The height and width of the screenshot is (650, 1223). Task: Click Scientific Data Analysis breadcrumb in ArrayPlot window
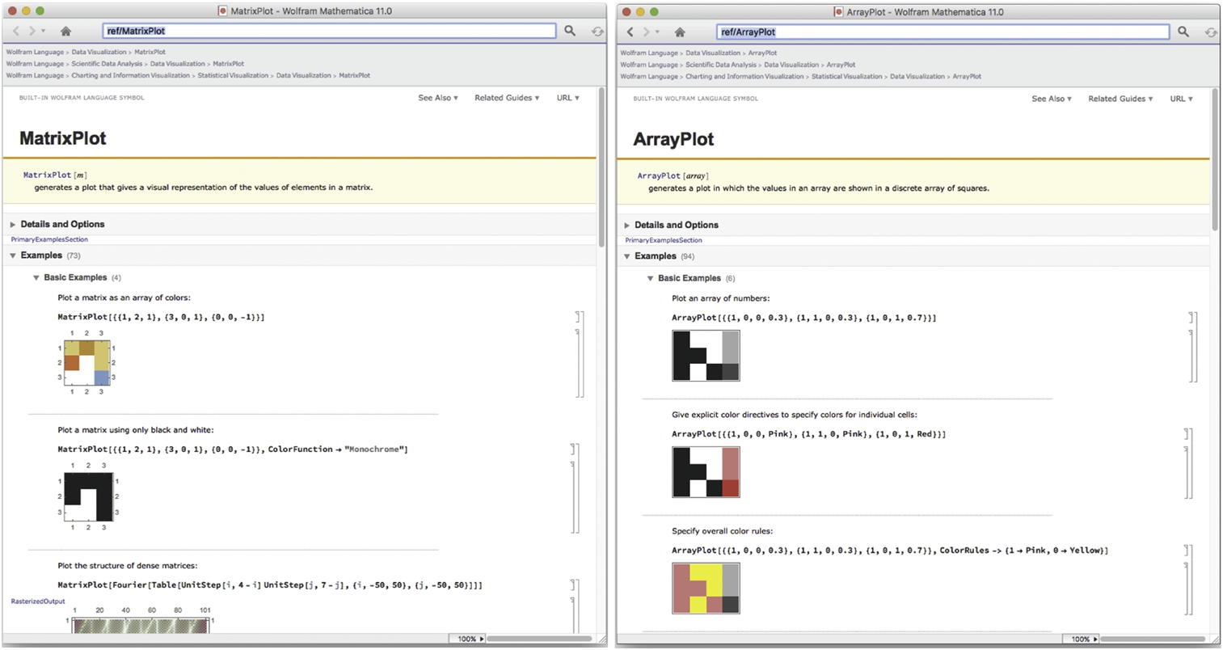721,65
